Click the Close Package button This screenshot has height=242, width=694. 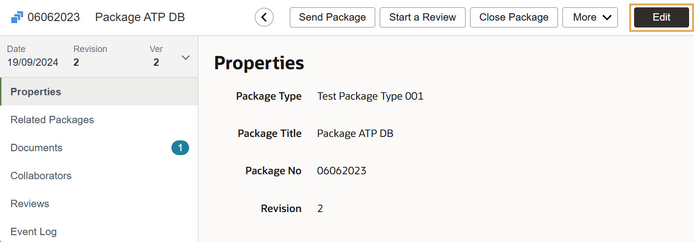pos(514,18)
